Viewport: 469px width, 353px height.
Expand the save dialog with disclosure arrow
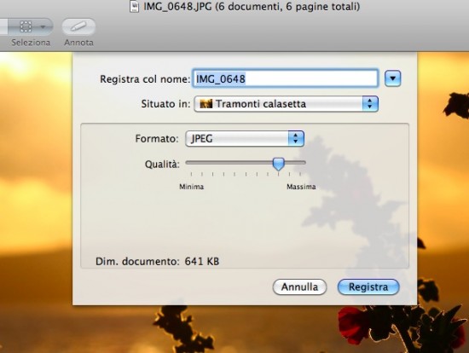coord(393,78)
